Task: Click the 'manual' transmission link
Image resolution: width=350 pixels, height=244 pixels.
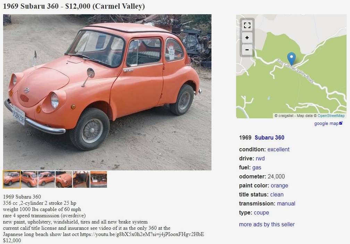Action: coord(286,203)
